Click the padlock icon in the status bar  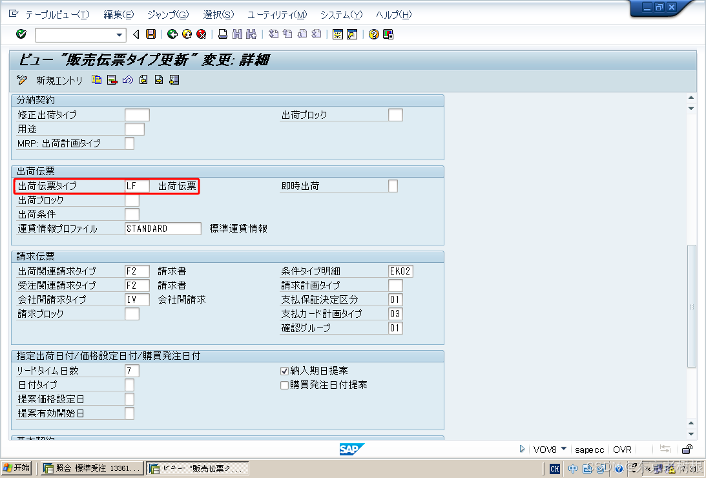[687, 449]
